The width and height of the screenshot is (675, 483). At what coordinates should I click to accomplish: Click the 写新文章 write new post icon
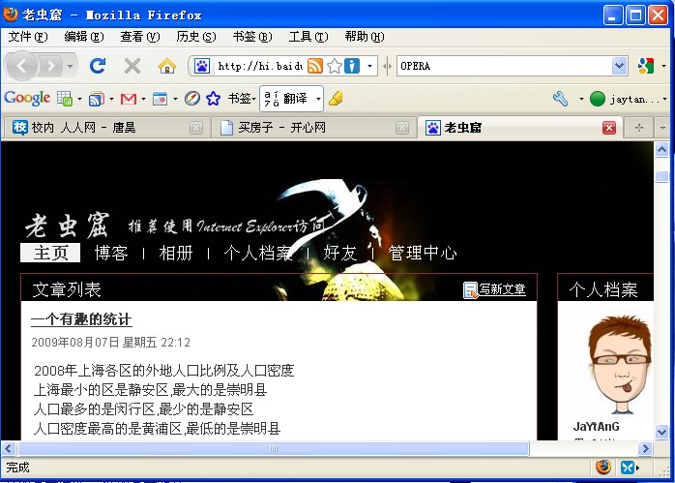click(471, 289)
